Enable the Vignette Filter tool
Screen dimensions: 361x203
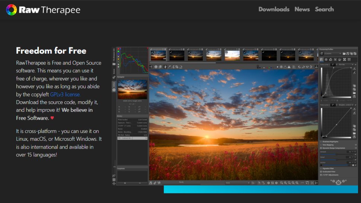pos(321,168)
